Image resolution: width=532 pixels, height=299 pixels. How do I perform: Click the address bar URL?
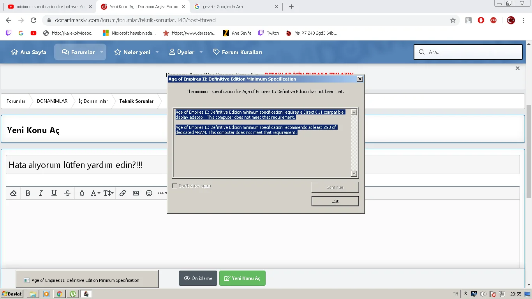(x=136, y=20)
